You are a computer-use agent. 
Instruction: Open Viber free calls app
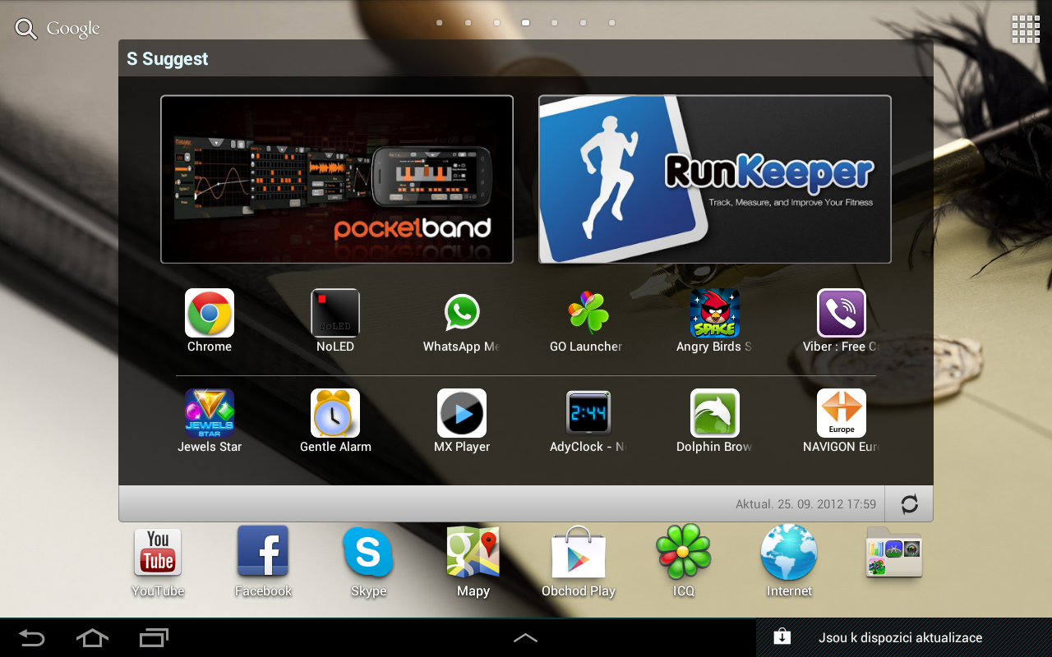(841, 313)
